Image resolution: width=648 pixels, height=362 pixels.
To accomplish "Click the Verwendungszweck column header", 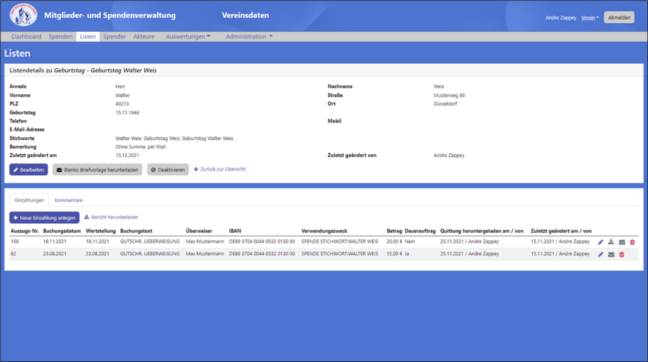I will (x=325, y=231).
